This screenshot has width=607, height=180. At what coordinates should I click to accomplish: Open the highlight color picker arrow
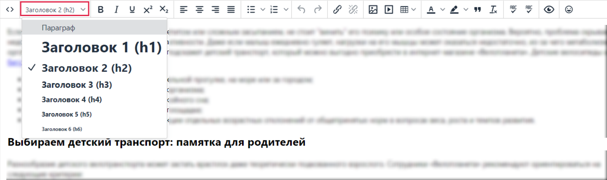click(x=466, y=9)
